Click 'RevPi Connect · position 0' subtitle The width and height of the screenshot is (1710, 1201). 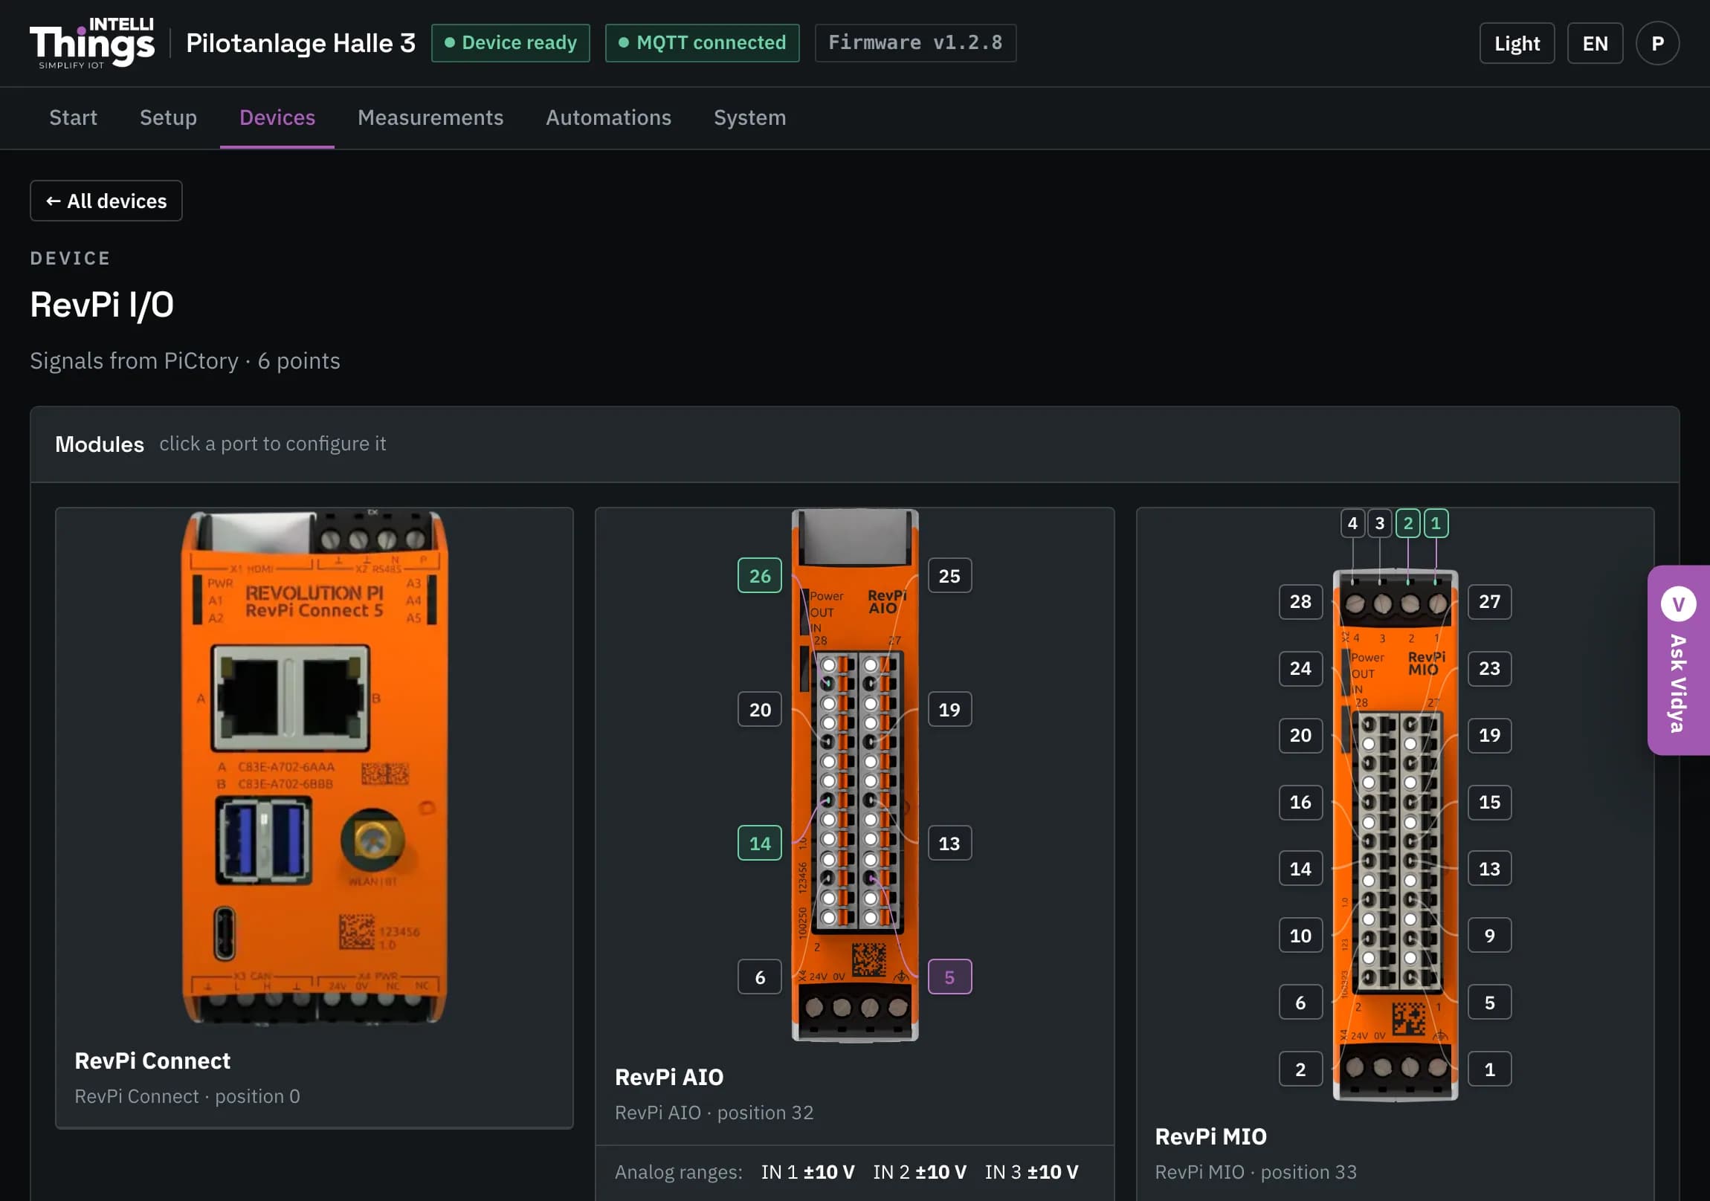click(x=187, y=1096)
